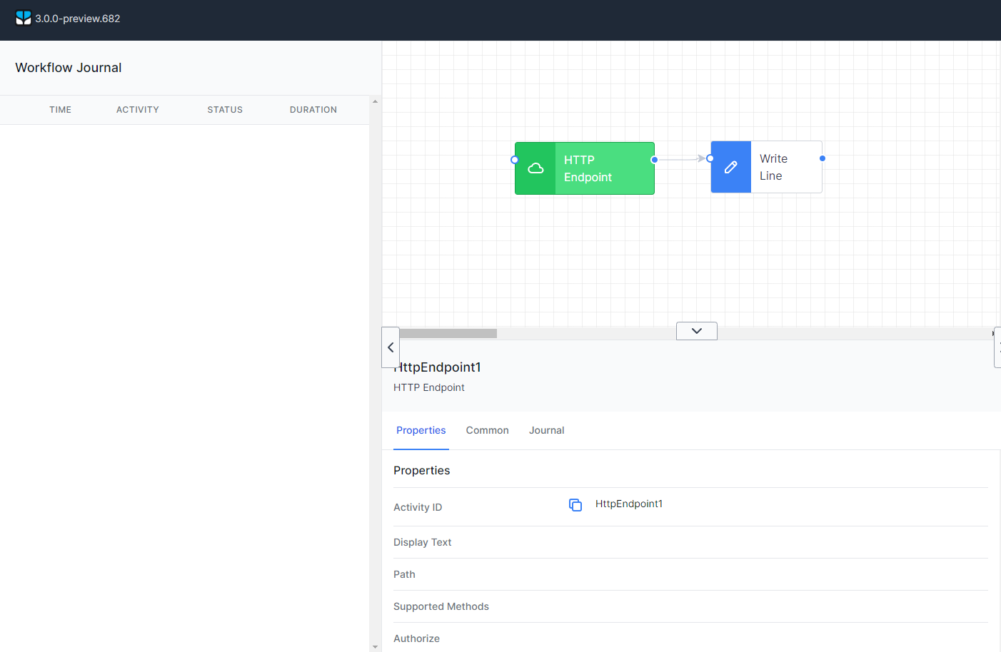Click the cloud icon on HTTP Endpoint node
This screenshot has height=652, width=1001.
click(536, 168)
